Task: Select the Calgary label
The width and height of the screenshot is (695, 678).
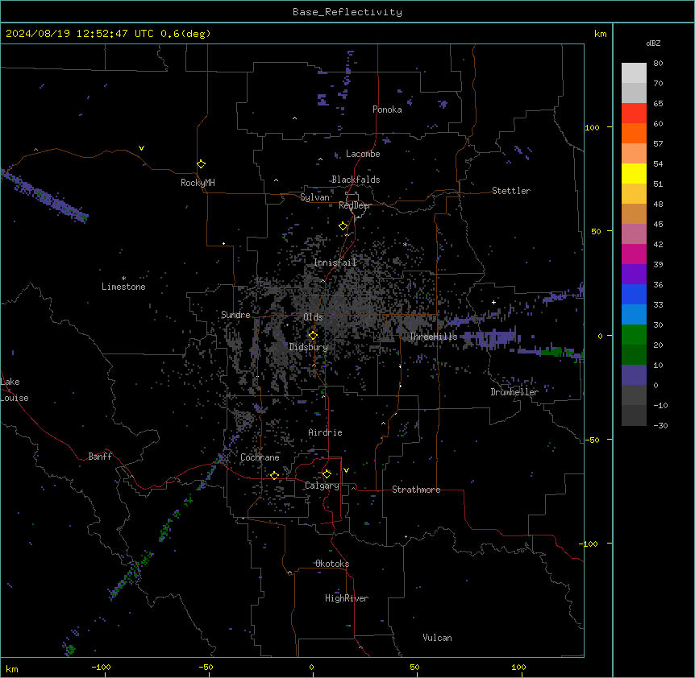Action: tap(322, 486)
